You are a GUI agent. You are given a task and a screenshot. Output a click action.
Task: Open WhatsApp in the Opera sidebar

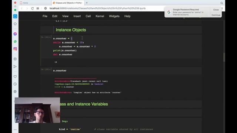coord(15,41)
